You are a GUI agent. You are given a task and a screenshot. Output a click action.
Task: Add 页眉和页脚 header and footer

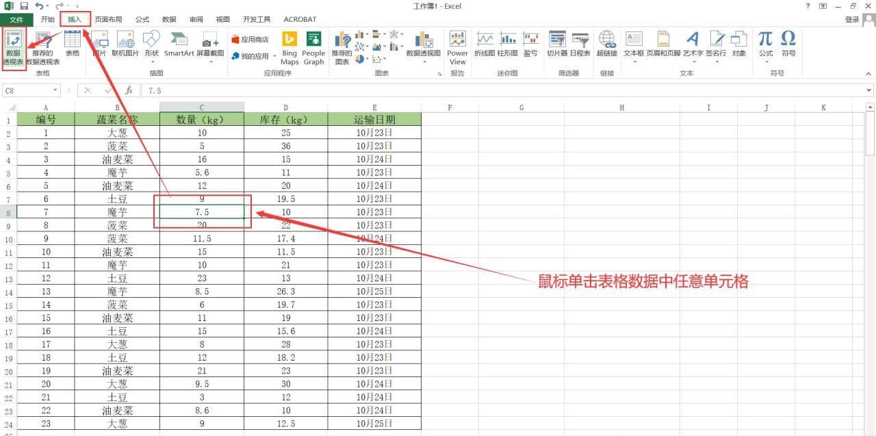coord(663,44)
